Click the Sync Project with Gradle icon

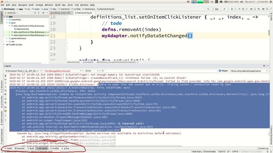point(251,9)
